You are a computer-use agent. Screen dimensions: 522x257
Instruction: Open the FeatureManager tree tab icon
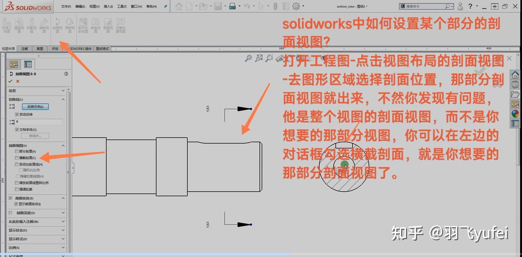(14, 64)
